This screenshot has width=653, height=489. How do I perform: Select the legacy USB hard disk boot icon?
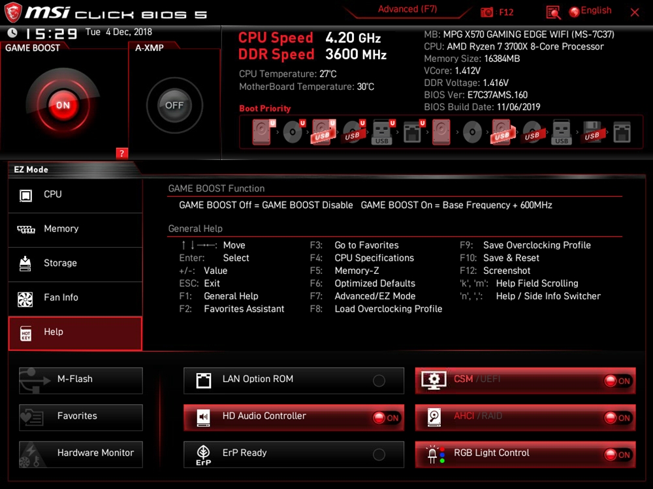[503, 132]
